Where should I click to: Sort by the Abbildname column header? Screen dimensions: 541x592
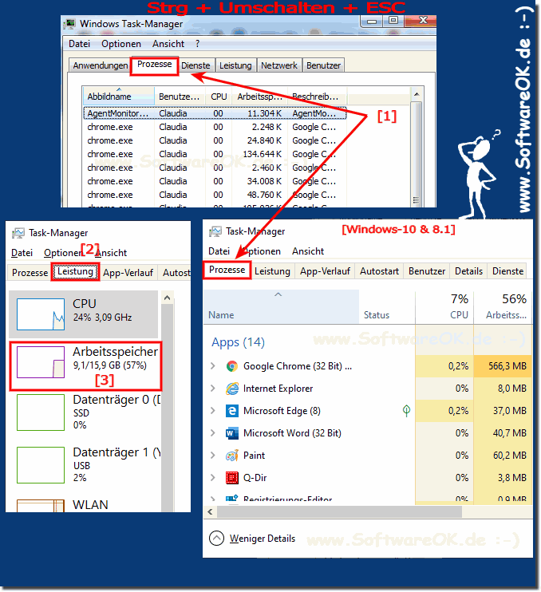[x=119, y=96]
